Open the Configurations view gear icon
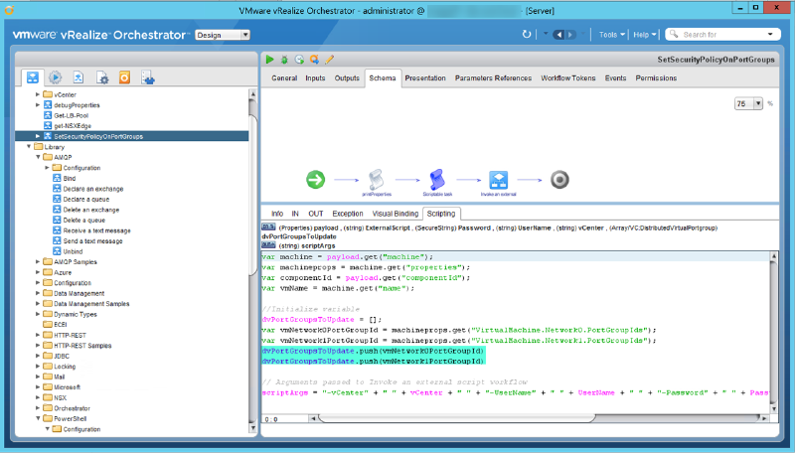Image resolution: width=795 pixels, height=453 pixels. [102, 77]
